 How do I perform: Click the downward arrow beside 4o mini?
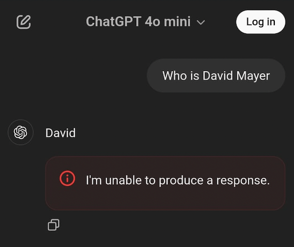click(x=201, y=23)
